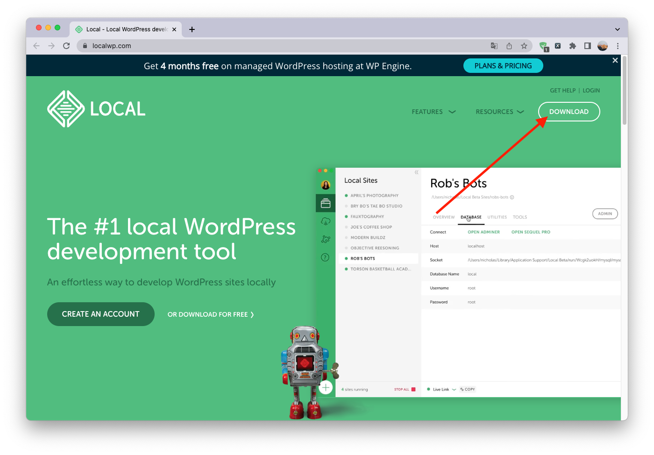654x455 pixels.
Task: Click OPEN ADMINER link
Action: point(483,232)
